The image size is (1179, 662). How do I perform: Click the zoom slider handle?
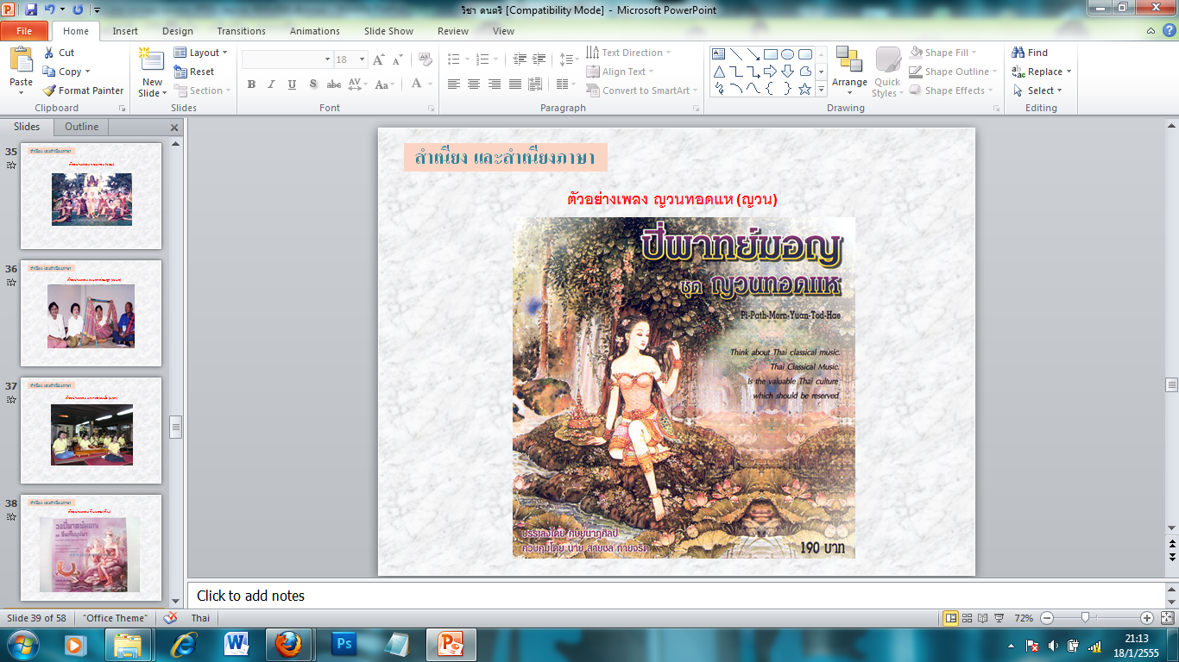pyautogui.click(x=1085, y=618)
